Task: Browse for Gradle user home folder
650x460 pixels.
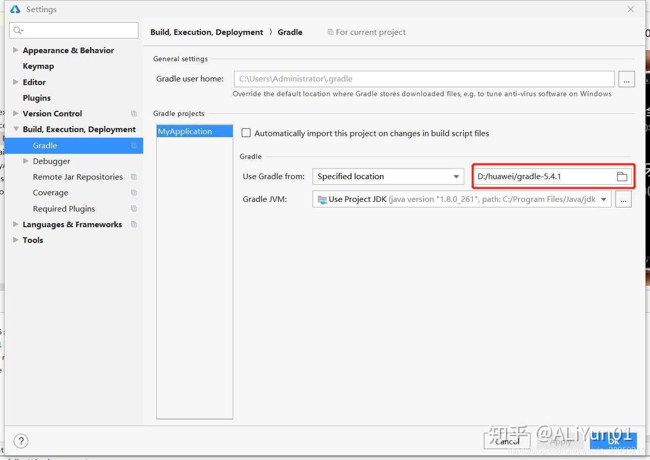Action: [626, 79]
